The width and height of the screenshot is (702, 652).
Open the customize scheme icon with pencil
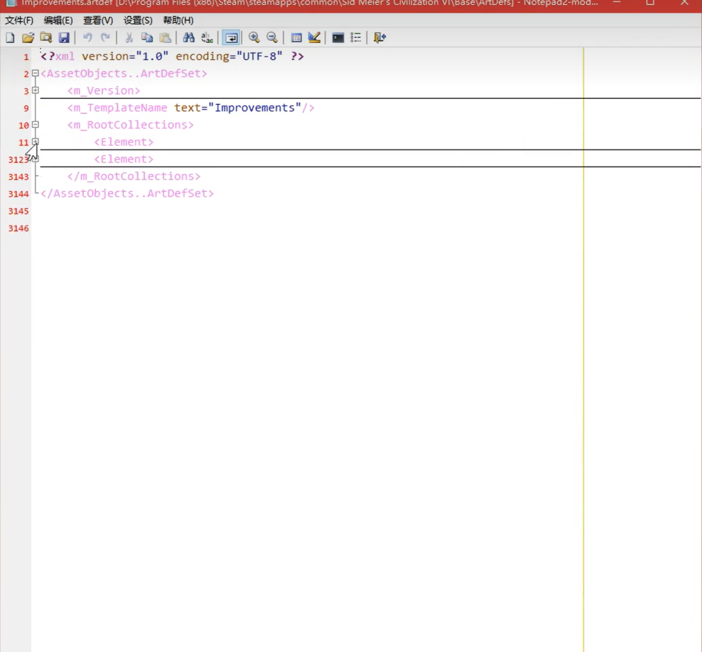pyautogui.click(x=314, y=38)
